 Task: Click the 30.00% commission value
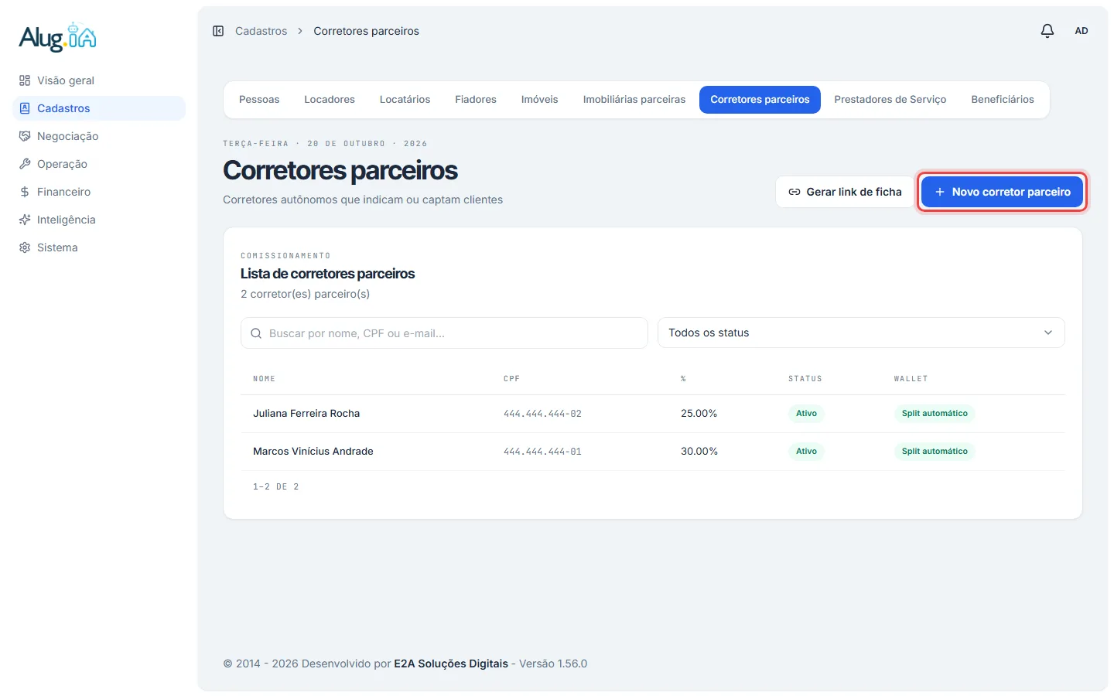coord(699,452)
